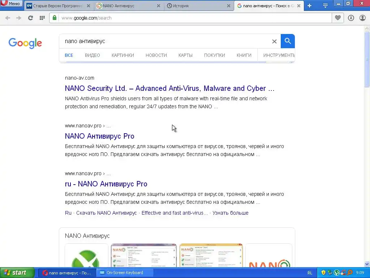Close the nano антивирус Google search tab
370x278 pixels.
[x=299, y=6]
